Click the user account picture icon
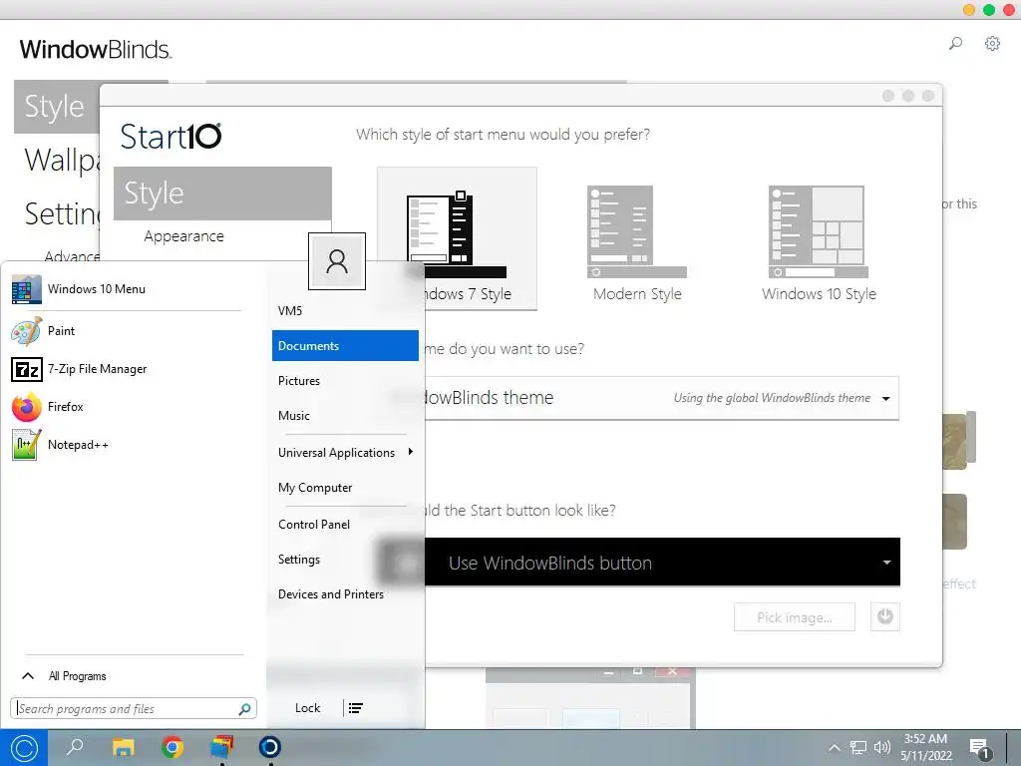 tap(337, 261)
